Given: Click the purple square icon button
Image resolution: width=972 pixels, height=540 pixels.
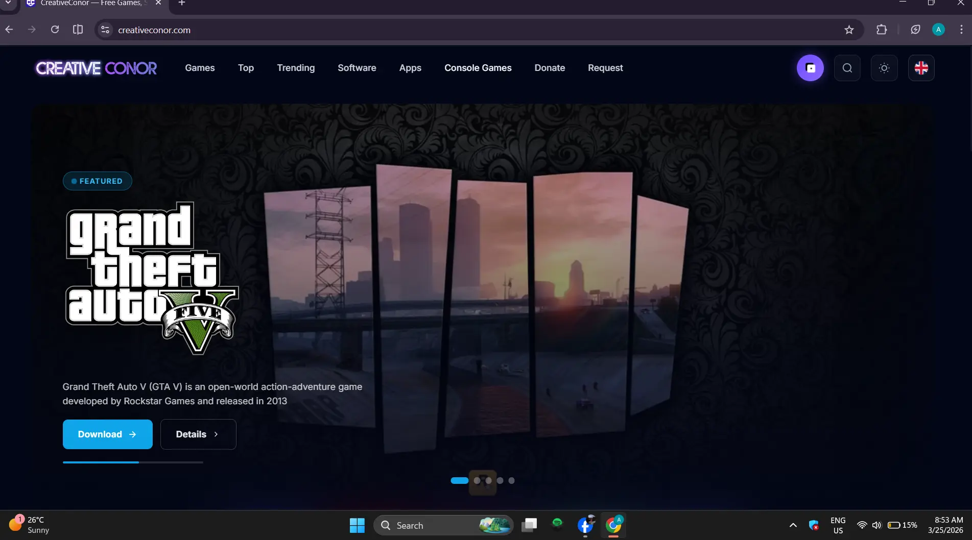Looking at the screenshot, I should coord(810,68).
